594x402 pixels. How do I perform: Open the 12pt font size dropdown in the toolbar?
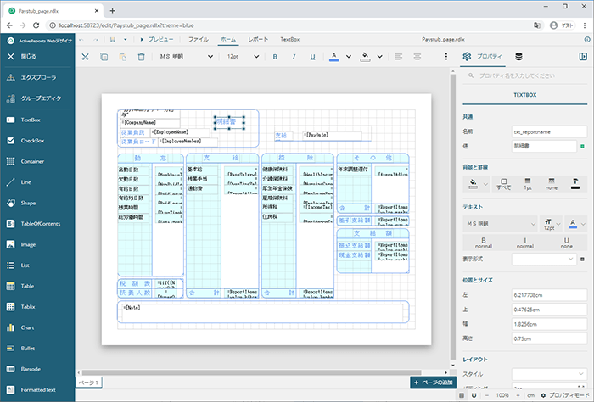[243, 57]
